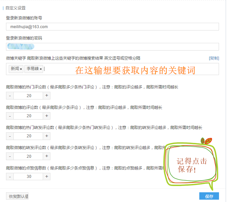Screen dimensions: 227x202
Task: Remove the 李易峰 keyword tag
Action: (x=41, y=69)
